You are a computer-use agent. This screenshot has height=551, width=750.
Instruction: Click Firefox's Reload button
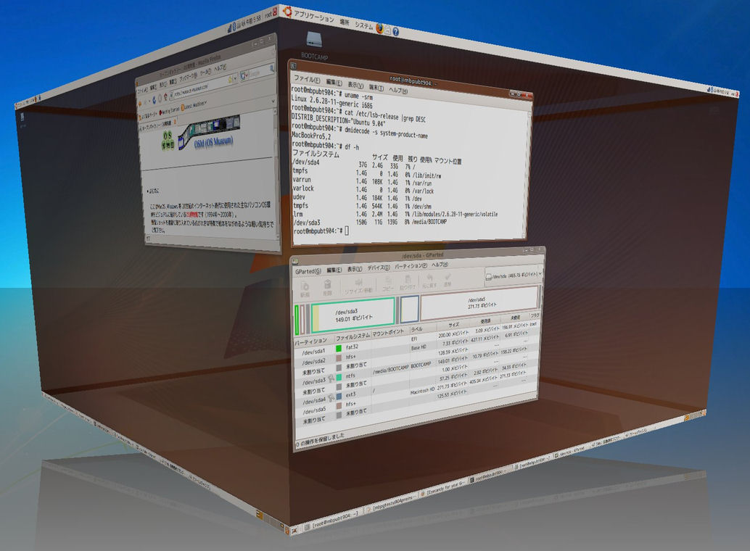(x=154, y=99)
